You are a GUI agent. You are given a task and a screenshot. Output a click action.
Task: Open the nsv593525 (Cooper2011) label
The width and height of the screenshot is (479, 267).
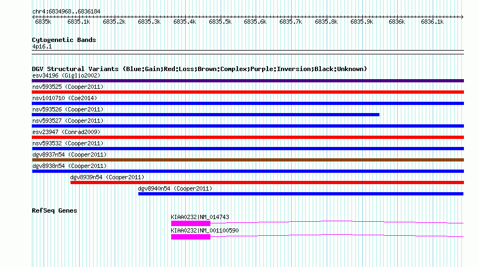pyautogui.click(x=68, y=87)
